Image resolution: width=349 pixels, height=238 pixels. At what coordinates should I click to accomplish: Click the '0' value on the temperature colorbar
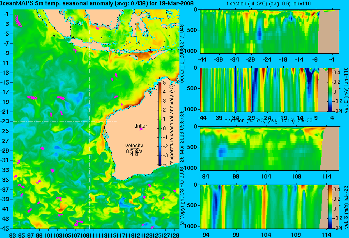pos(164,128)
